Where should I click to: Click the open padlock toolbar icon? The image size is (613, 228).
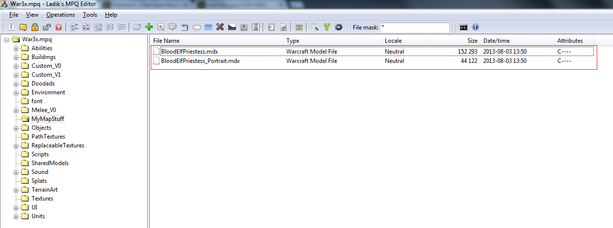tap(46, 27)
